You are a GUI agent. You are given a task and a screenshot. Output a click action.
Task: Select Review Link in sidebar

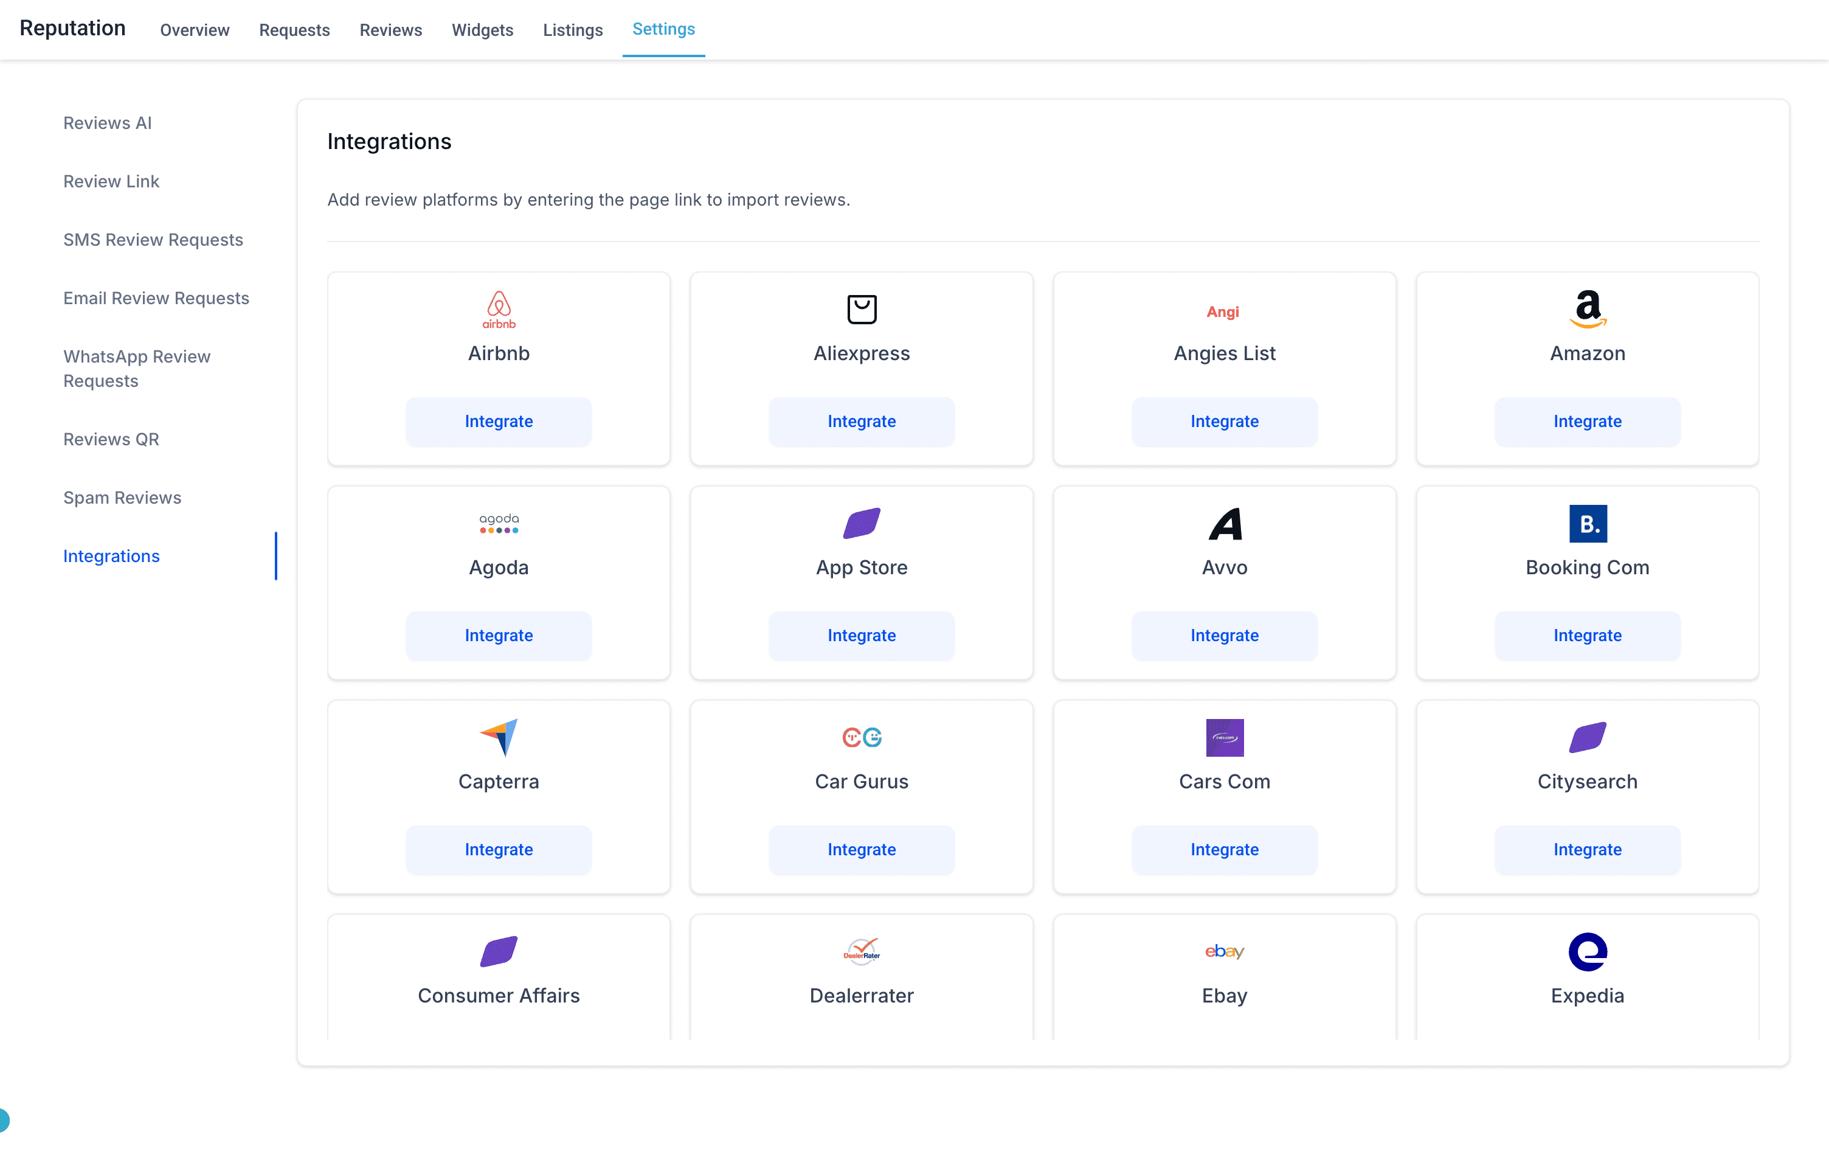tap(111, 181)
